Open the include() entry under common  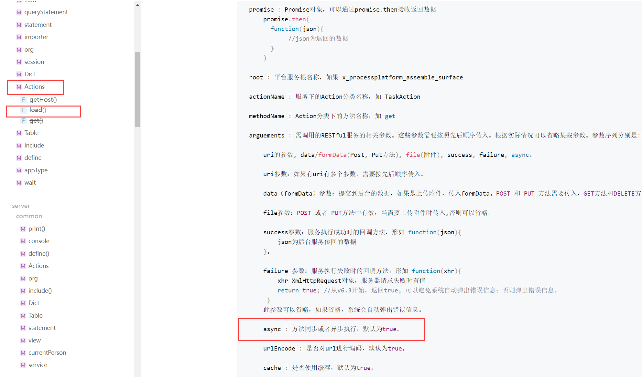40,291
